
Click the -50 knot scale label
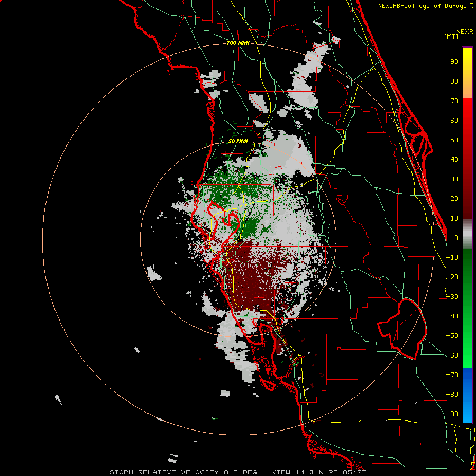tap(453, 335)
